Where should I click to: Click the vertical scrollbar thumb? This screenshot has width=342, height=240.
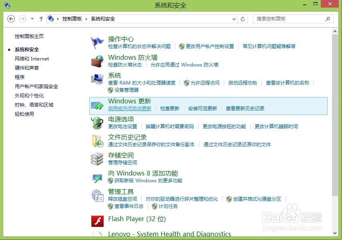[335, 115]
